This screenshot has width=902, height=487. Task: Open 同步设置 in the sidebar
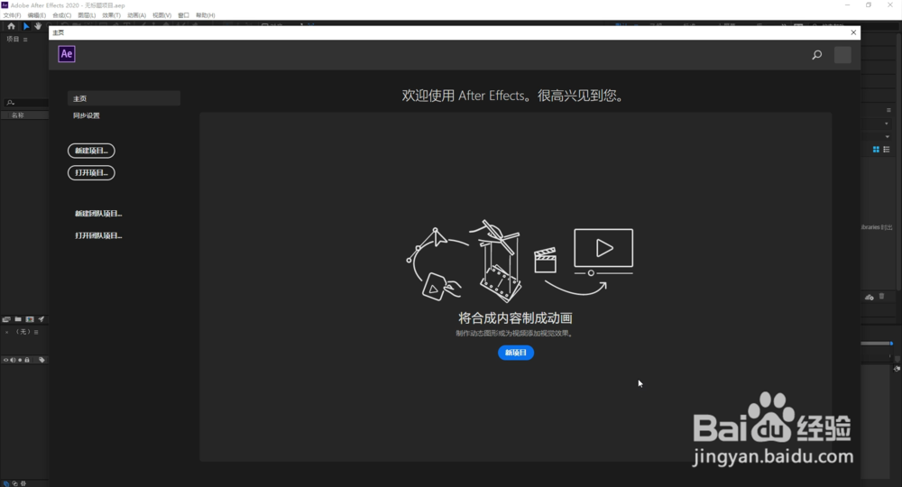[x=87, y=115]
